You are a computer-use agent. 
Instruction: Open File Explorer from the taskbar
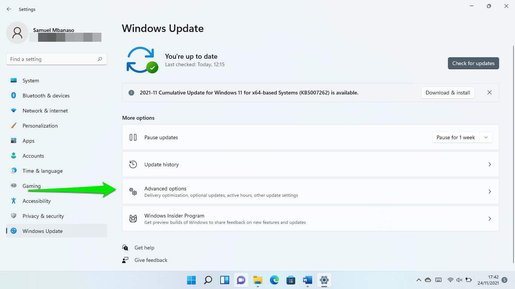[257, 280]
